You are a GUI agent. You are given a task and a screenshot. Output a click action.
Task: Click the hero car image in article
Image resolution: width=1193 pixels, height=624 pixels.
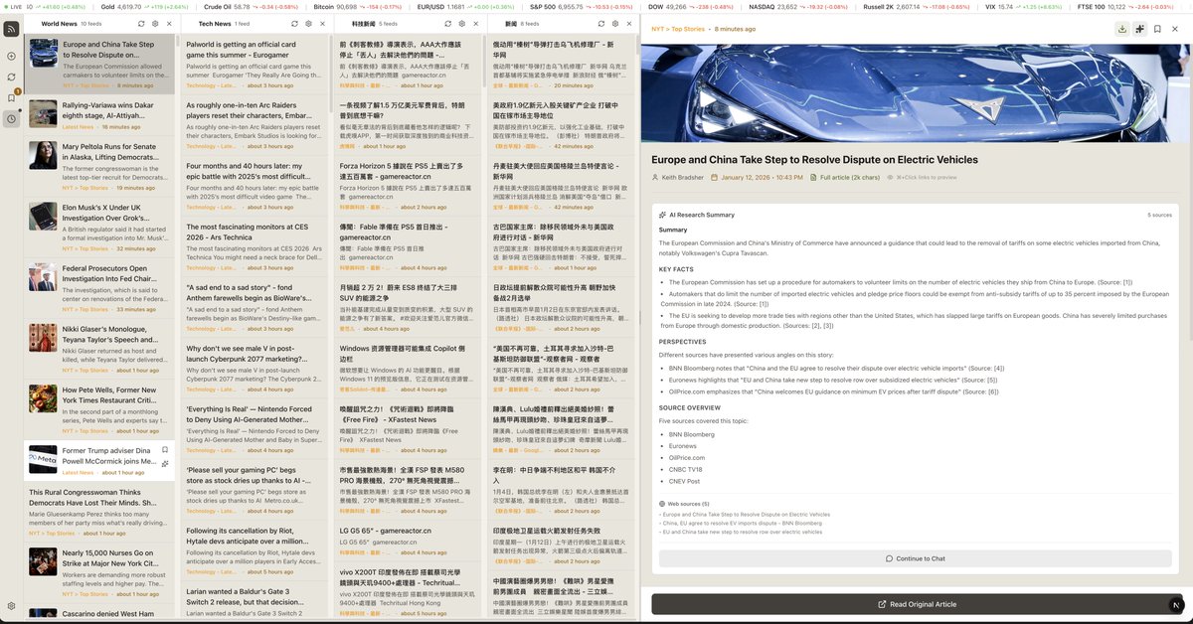[x=917, y=93]
